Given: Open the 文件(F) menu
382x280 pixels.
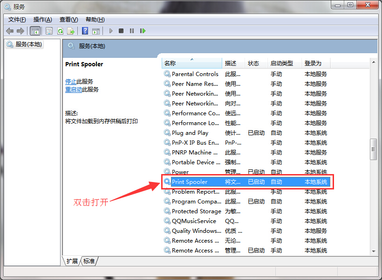Looking at the screenshot, I should click(x=17, y=19).
